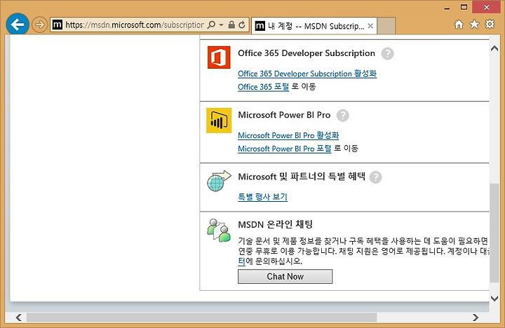Click the horizontal scrollbar right arrow
The width and height of the screenshot is (505, 328).
coord(476,317)
